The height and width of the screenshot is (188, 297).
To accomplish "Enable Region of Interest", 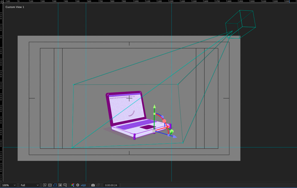I will [60, 185].
